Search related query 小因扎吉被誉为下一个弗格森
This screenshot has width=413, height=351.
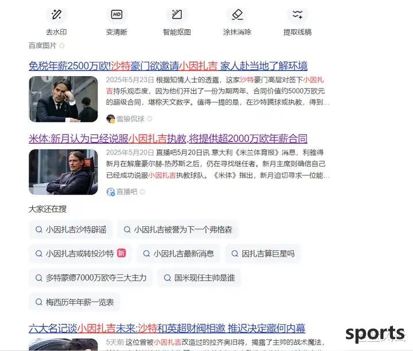tap(178, 230)
